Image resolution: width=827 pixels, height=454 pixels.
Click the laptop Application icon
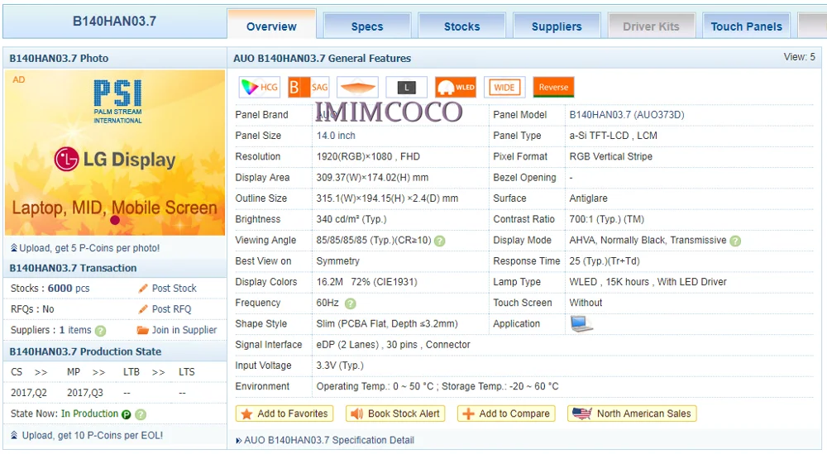pos(581,323)
